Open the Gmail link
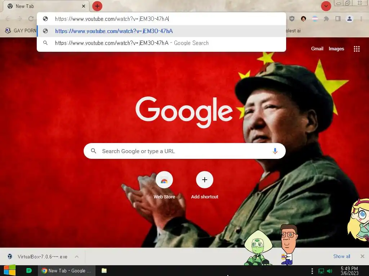The image size is (369, 276). click(x=317, y=49)
